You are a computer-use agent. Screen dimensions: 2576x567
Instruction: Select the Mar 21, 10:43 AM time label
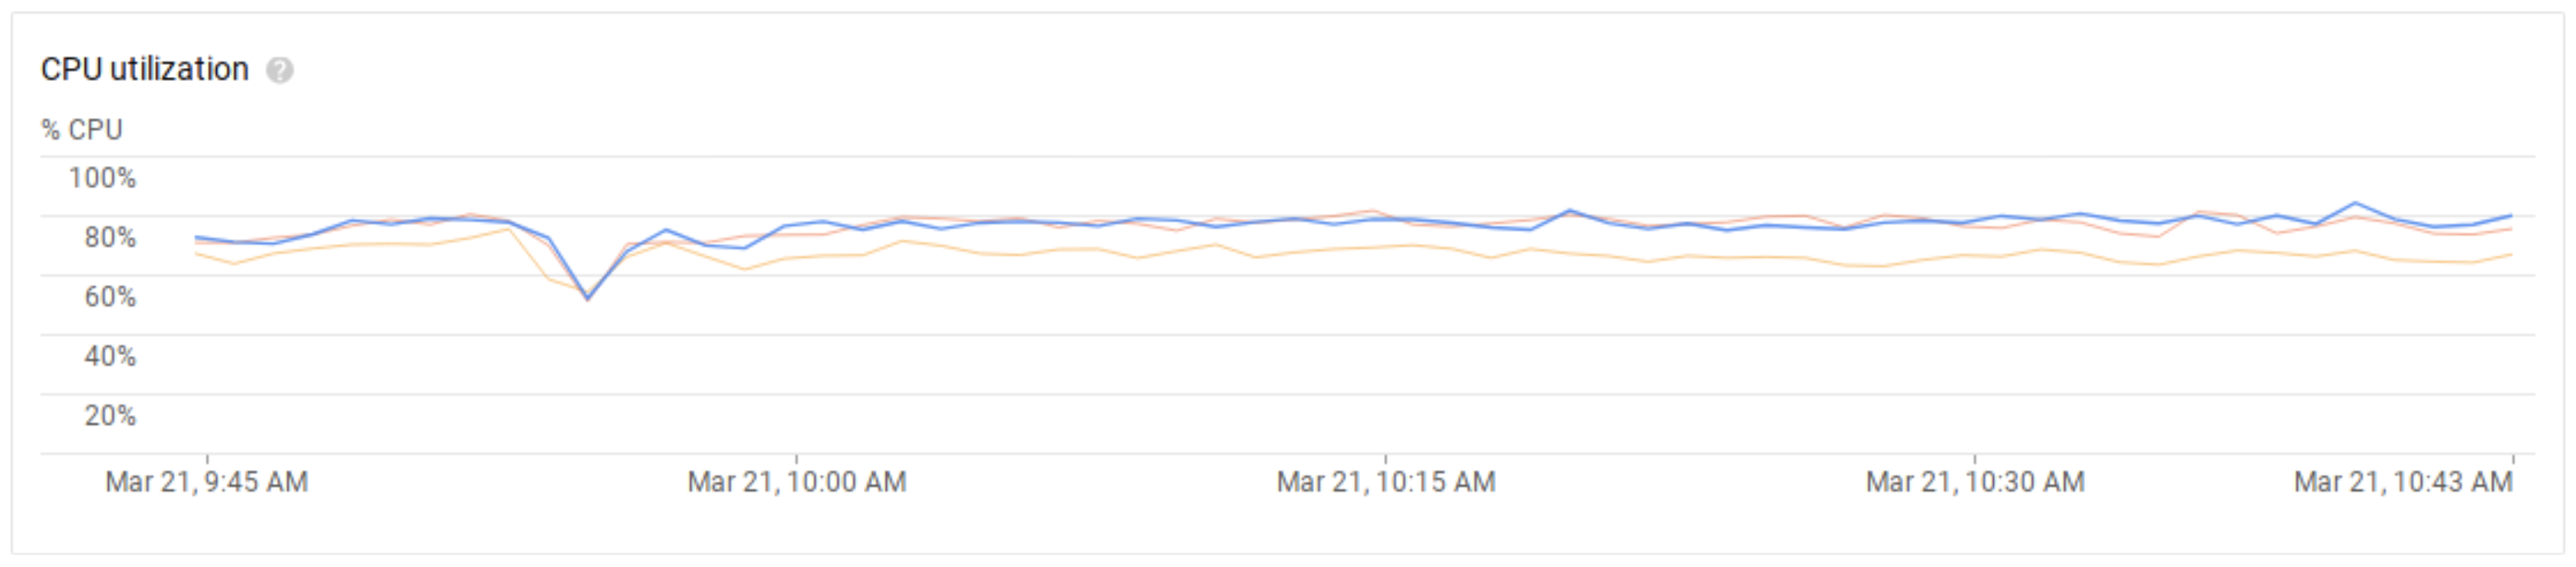pos(2403,482)
